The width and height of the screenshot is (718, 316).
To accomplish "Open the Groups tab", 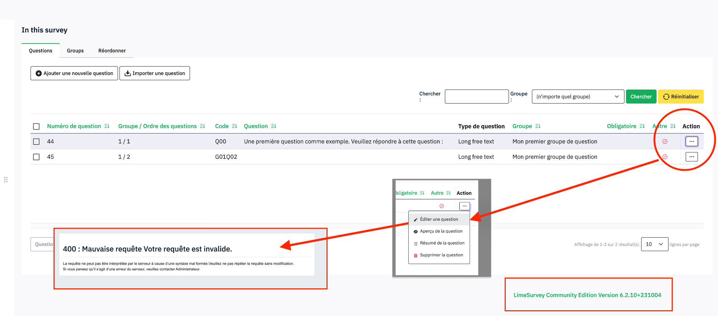I will (75, 51).
